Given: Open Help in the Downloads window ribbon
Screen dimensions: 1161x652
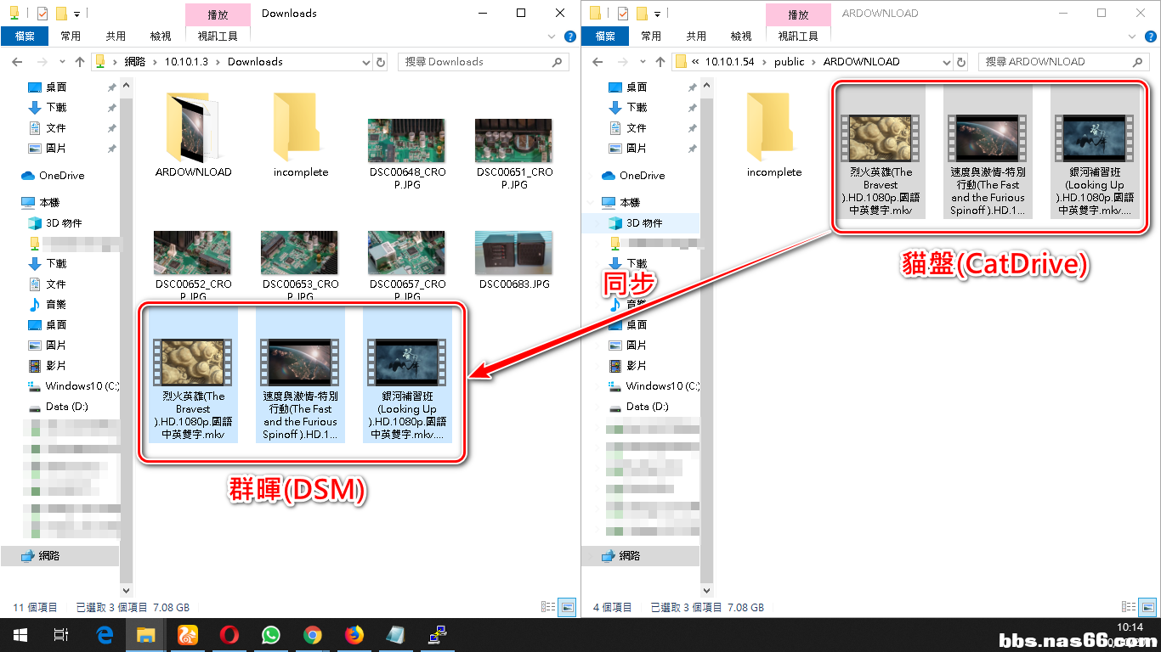Looking at the screenshot, I should pyautogui.click(x=569, y=37).
